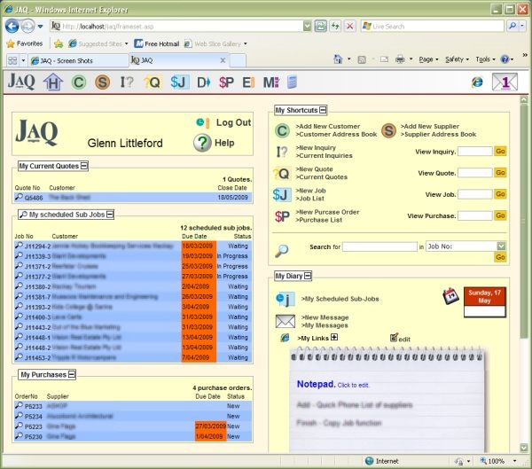Click job row J11453-2
This screenshot has height=469, width=532.
[x=133, y=357]
